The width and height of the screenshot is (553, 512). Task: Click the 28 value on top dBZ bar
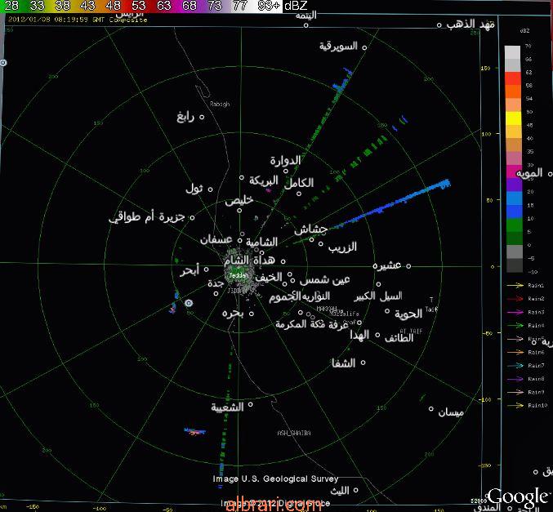(x=11, y=6)
